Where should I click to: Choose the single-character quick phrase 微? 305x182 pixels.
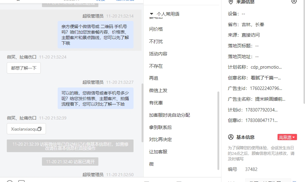(x=151, y=164)
